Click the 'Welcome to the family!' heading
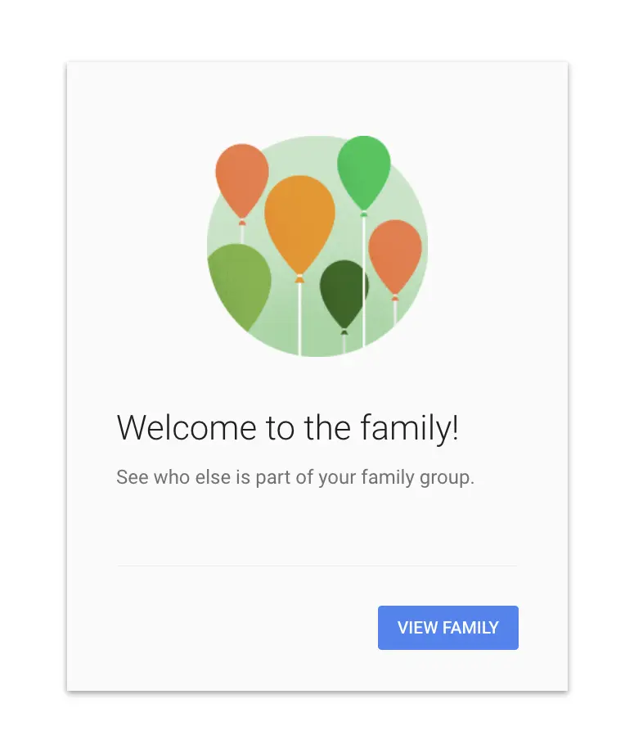This screenshot has height=735, width=625. tap(287, 427)
